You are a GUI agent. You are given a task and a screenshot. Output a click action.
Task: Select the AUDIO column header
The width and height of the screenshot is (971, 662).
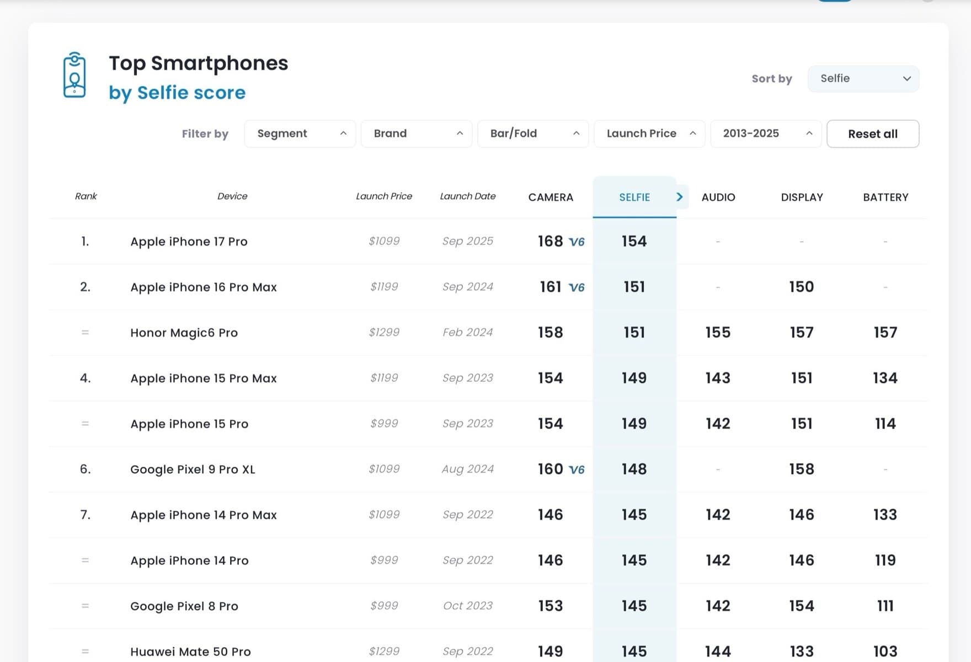pyautogui.click(x=718, y=197)
